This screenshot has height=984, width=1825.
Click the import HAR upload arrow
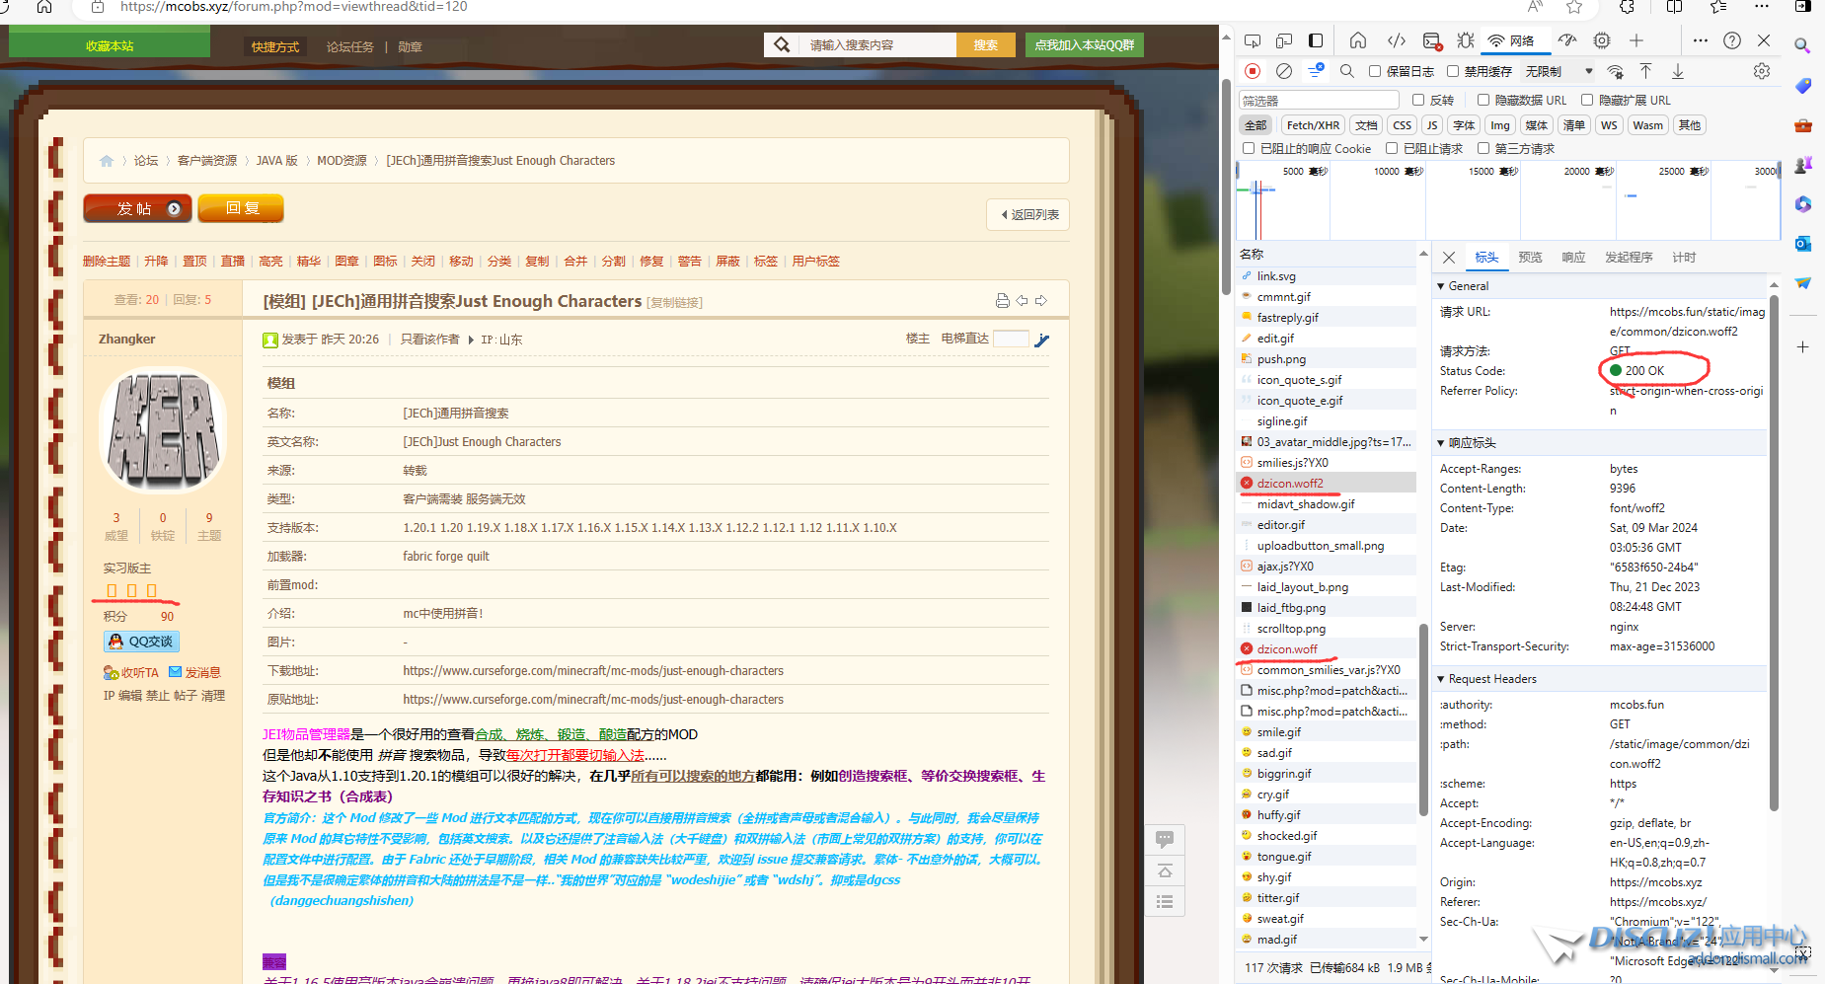(x=1645, y=71)
